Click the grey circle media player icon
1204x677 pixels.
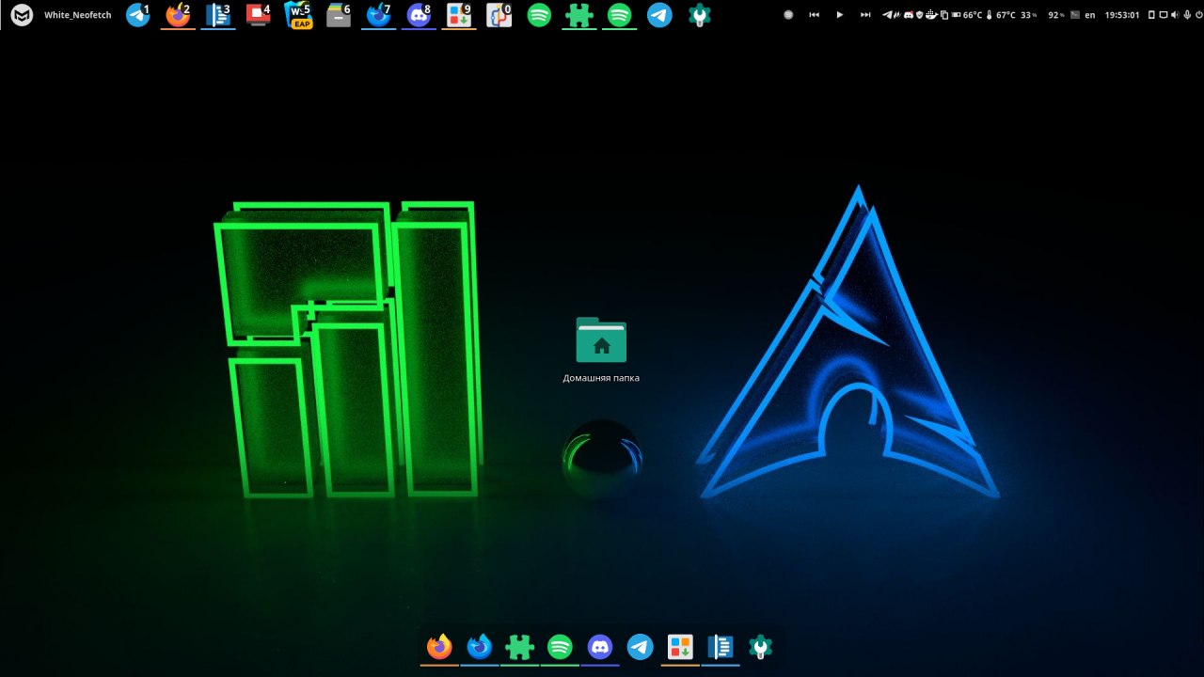coord(788,15)
